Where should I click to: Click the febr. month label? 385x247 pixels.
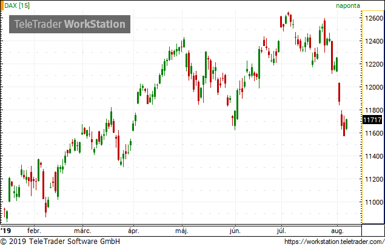point(34,231)
